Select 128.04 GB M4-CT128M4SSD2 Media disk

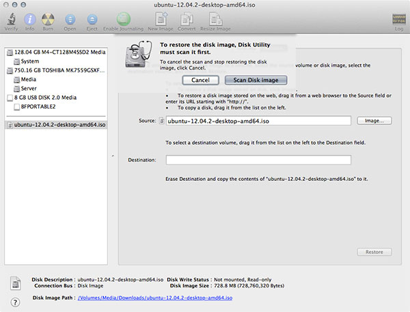coord(56,52)
